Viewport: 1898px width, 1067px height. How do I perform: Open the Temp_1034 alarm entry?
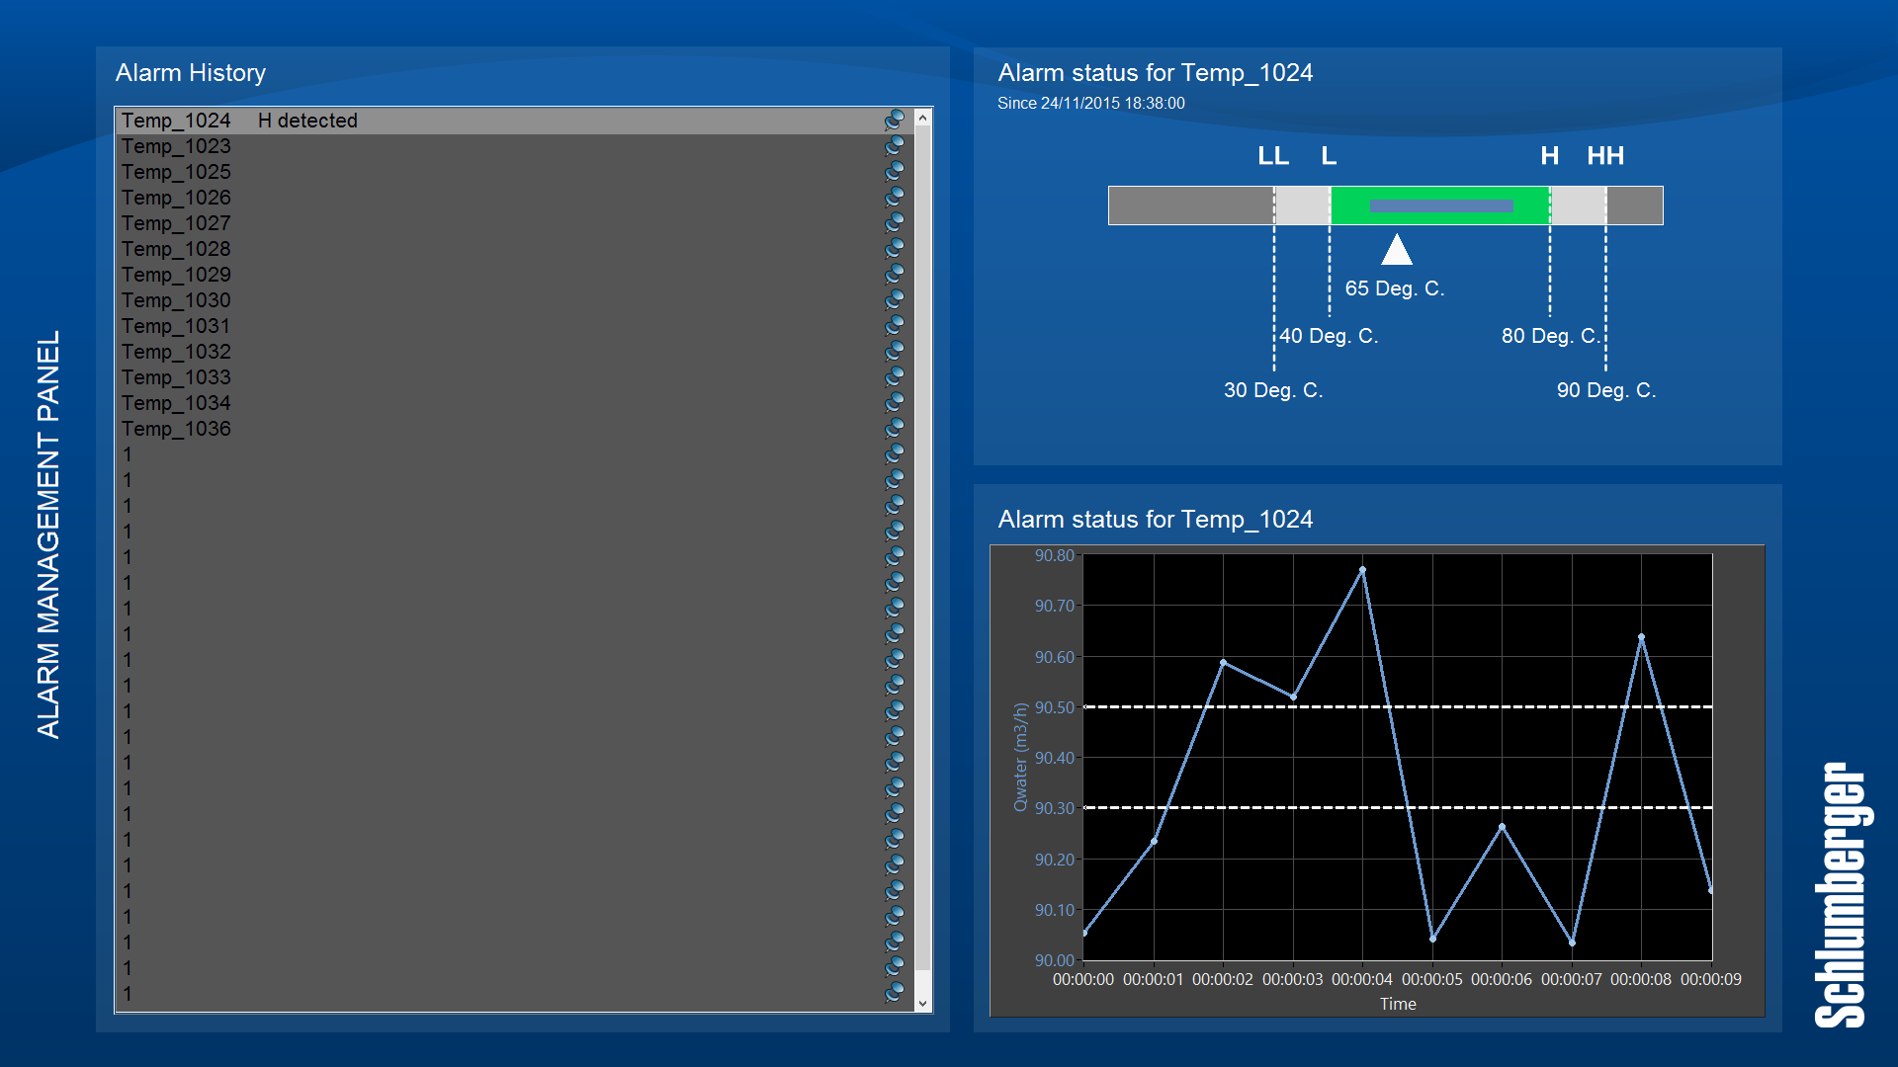(514, 403)
